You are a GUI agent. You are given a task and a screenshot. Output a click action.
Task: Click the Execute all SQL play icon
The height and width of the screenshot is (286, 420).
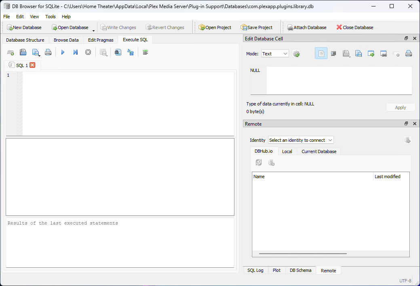63,53
